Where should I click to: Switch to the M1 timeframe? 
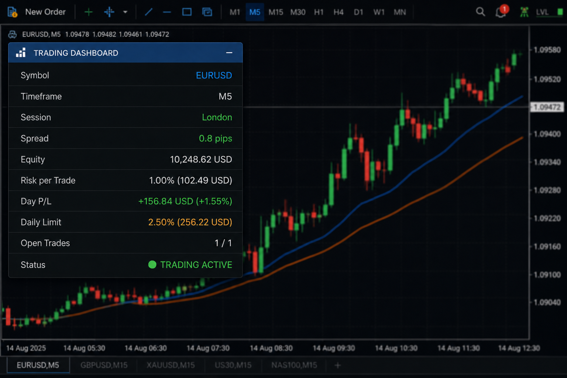click(x=235, y=12)
